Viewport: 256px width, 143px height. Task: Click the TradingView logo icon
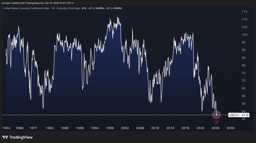tap(5, 137)
